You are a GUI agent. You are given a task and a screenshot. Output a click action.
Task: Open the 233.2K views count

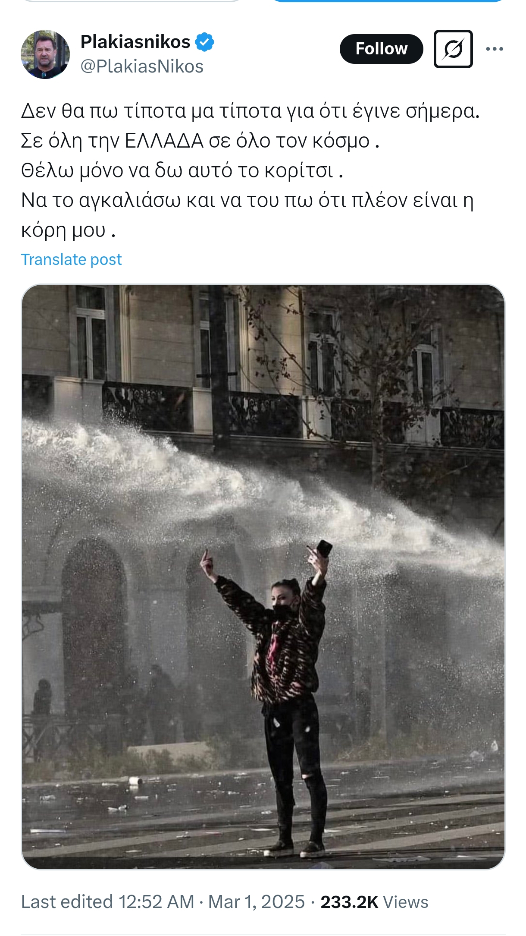coord(349,902)
